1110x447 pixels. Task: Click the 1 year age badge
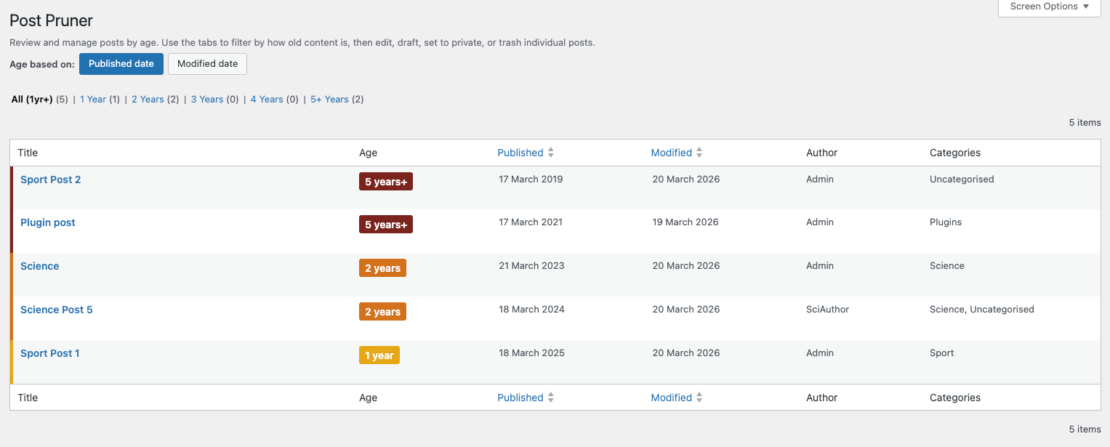[x=379, y=355]
